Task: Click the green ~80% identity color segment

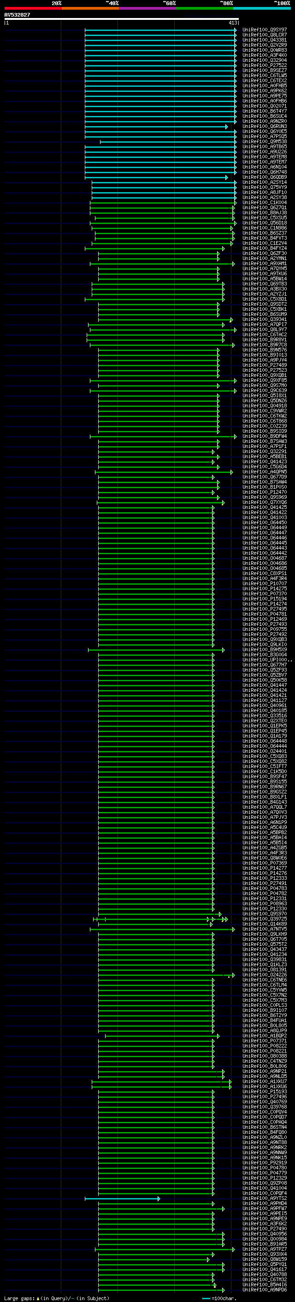Action: pos(205,8)
